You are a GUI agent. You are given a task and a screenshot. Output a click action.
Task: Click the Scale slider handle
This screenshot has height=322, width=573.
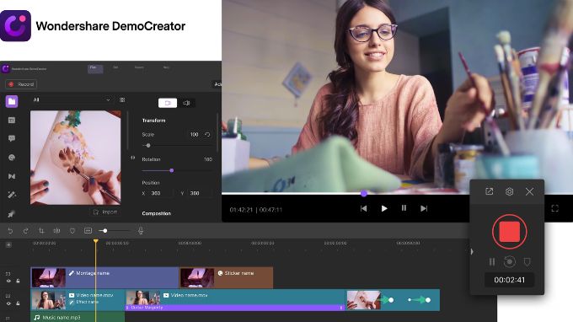pos(148,146)
